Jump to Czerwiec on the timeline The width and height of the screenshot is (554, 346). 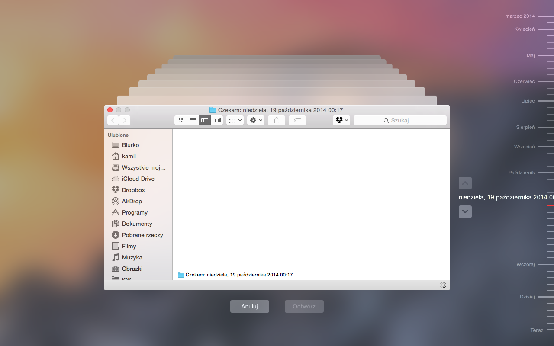tap(524, 81)
